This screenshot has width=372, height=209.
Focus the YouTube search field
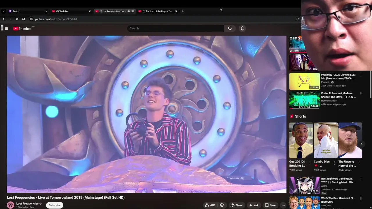[176, 28]
